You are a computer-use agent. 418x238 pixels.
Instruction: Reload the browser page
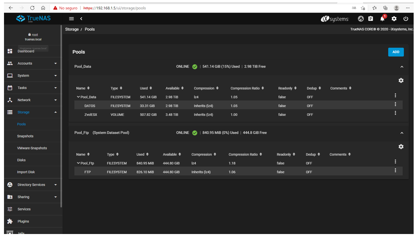pos(32,8)
